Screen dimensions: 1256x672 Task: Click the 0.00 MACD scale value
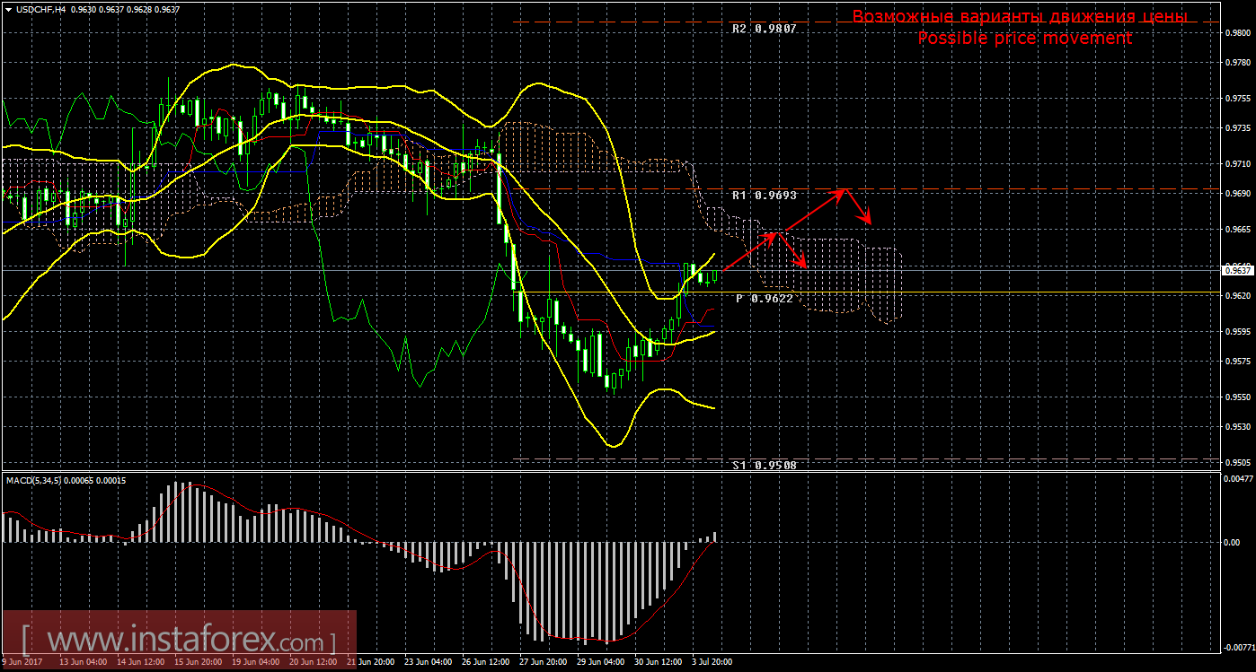[1231, 542]
